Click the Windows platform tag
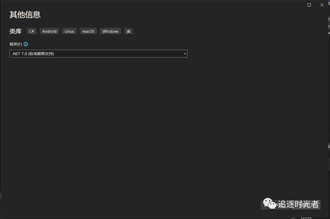This screenshot has height=219, width=330. pos(111,31)
